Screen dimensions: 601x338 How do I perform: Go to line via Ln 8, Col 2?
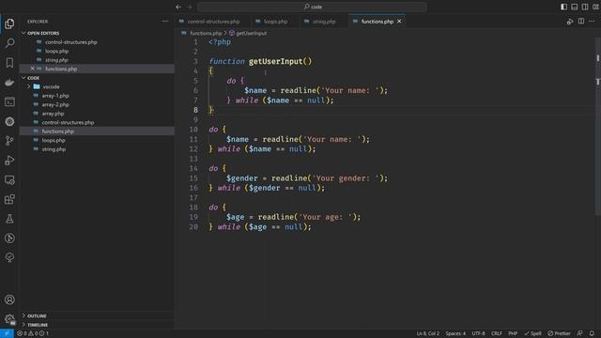click(428, 333)
